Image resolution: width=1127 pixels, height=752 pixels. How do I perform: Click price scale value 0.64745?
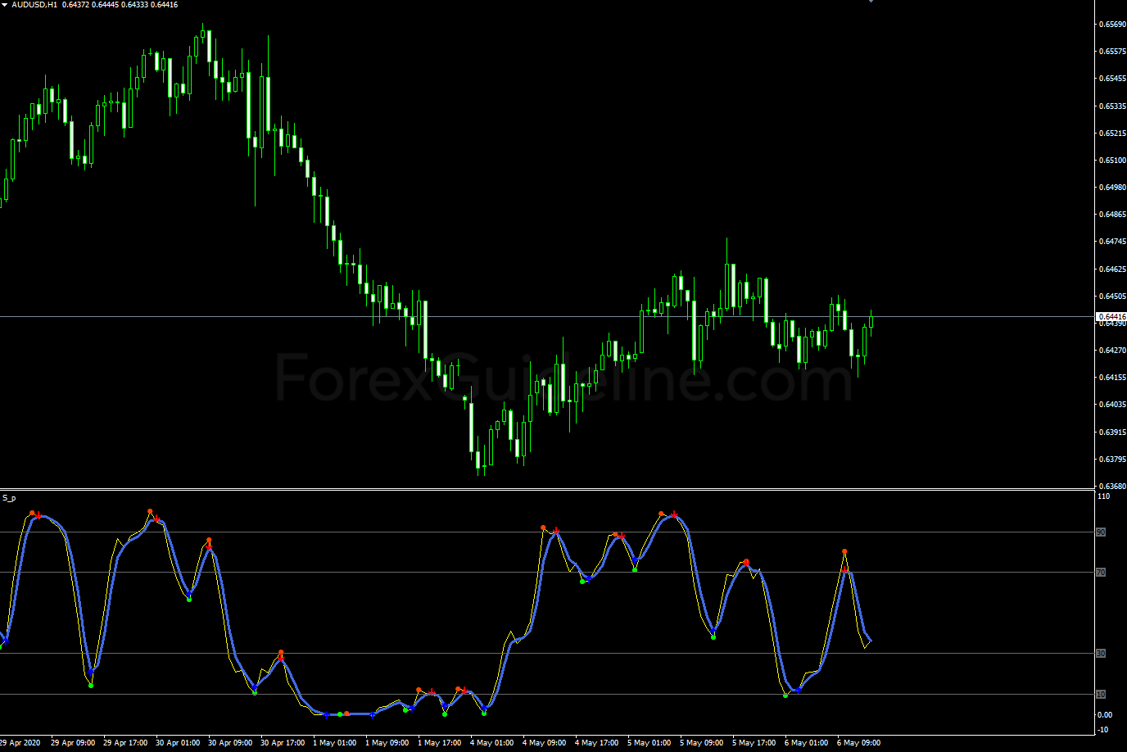pyautogui.click(x=1111, y=242)
